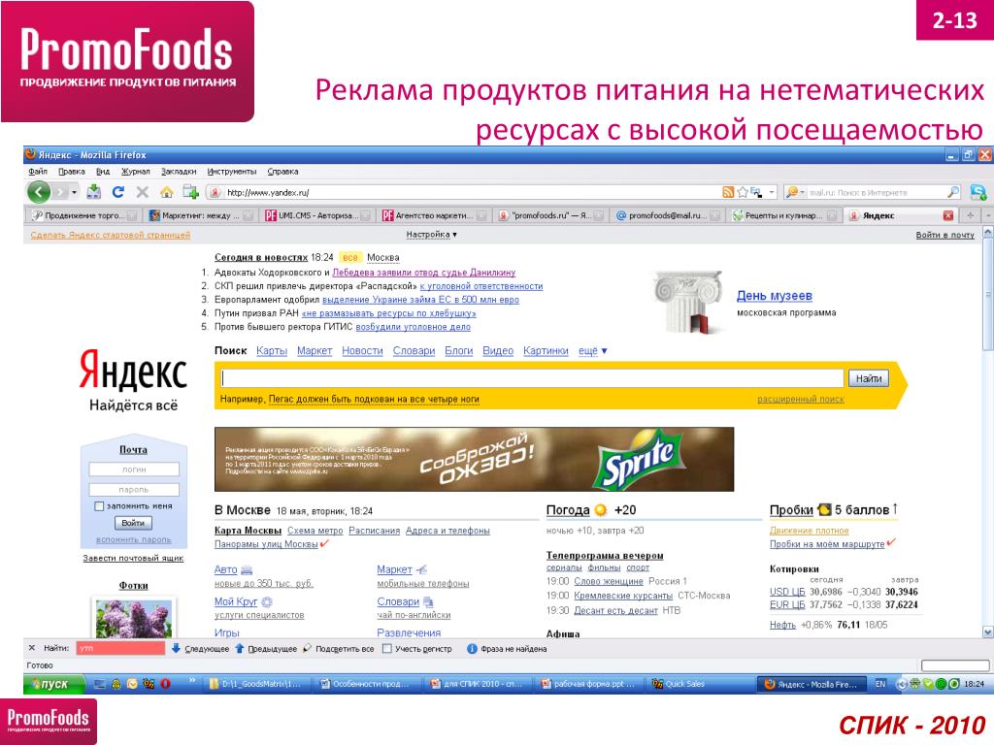Screen dimensions: 994x745
Task: Open a new tab with the plus button
Action: click(970, 215)
